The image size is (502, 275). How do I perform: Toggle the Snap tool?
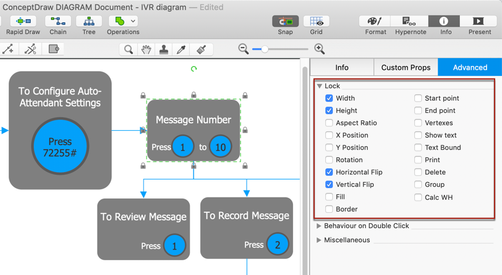click(285, 22)
